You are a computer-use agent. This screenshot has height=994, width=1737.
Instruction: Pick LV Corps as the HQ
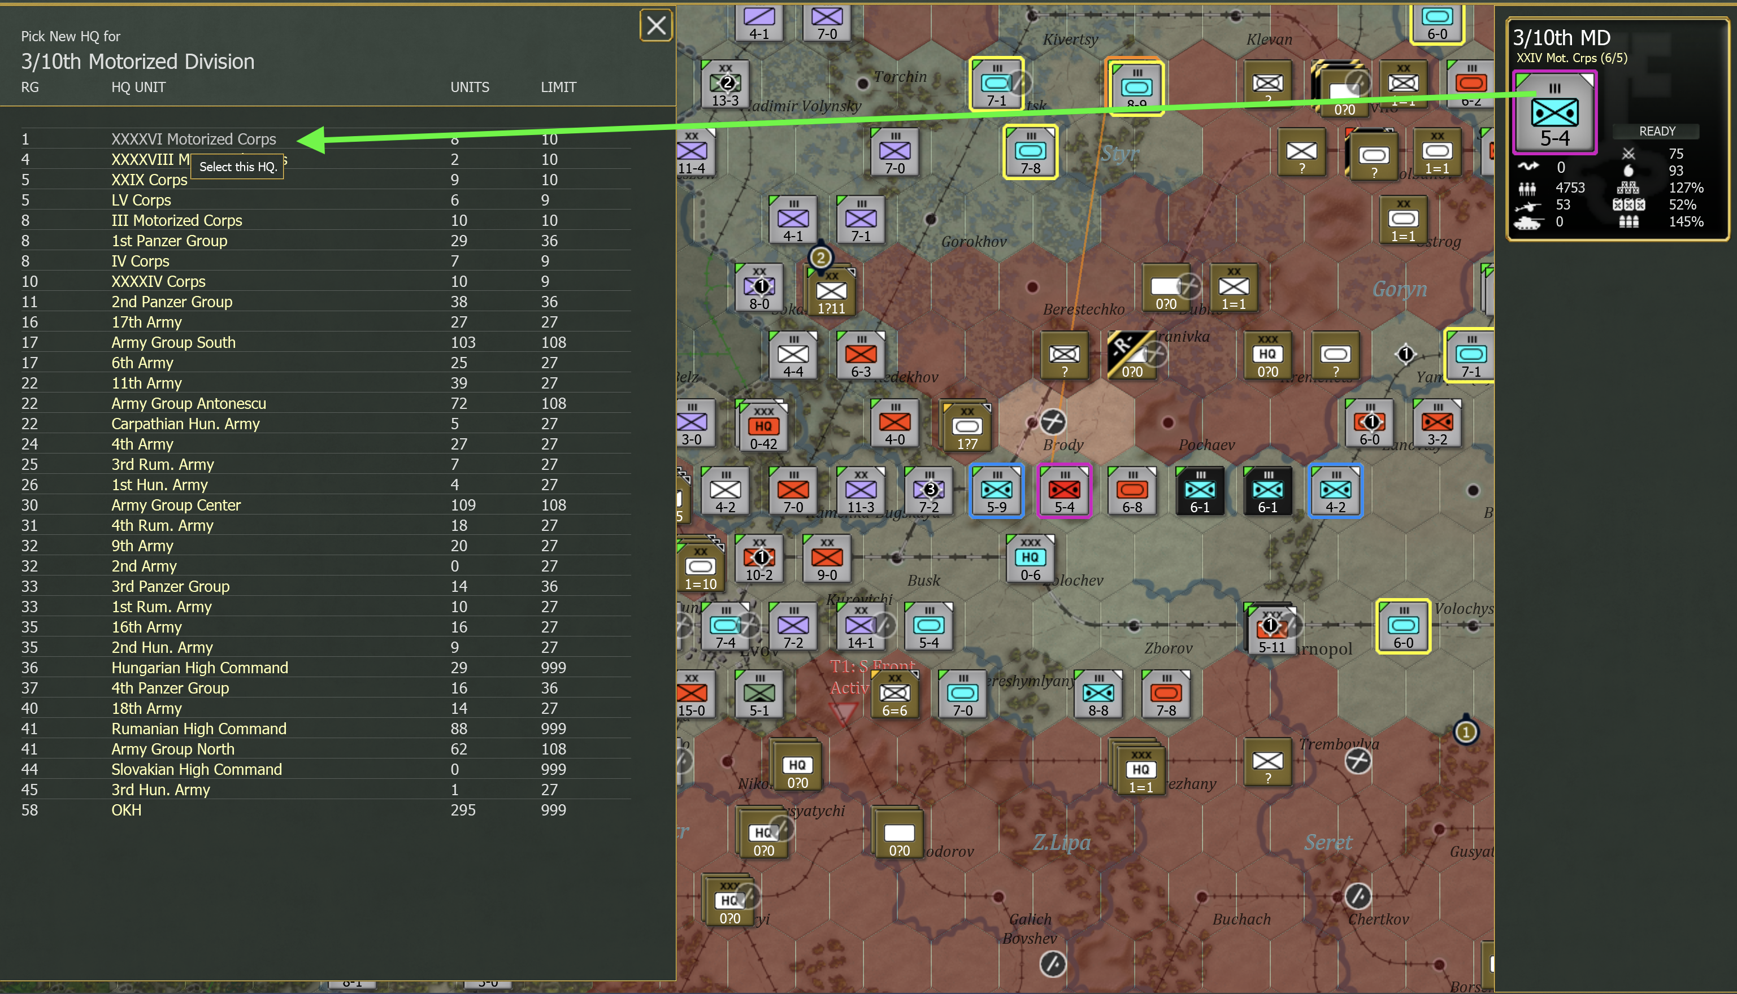325,200
